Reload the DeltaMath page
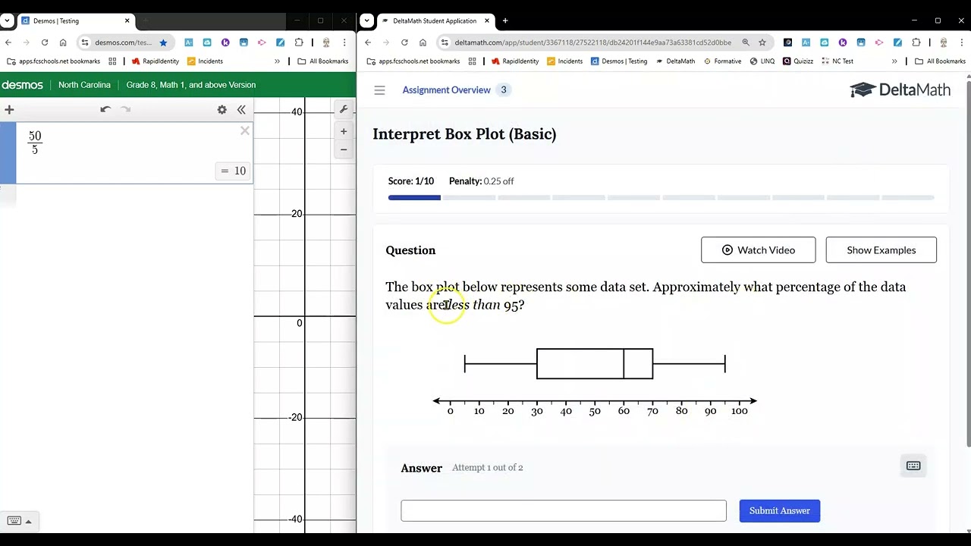971x546 pixels. point(404,42)
